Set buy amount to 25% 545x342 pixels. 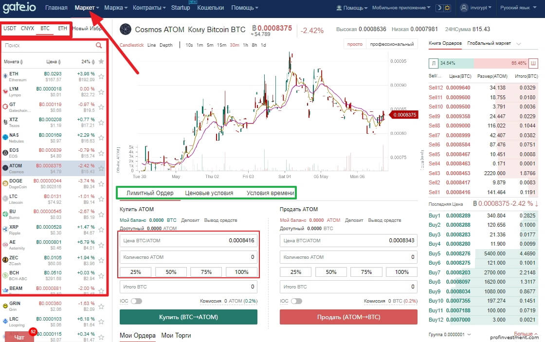point(136,272)
